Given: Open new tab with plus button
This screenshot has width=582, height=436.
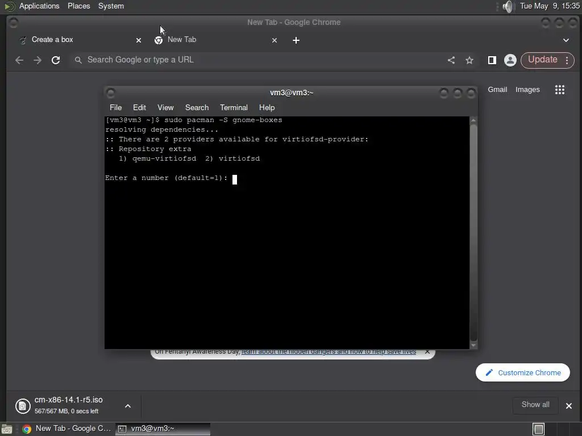Looking at the screenshot, I should (x=296, y=40).
